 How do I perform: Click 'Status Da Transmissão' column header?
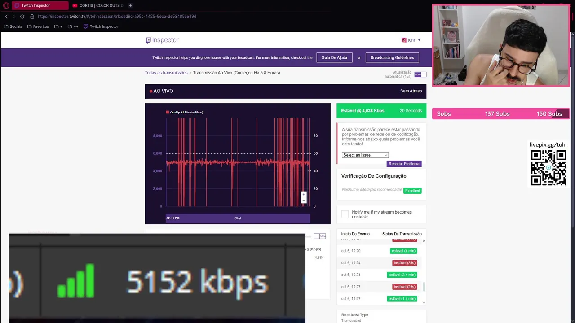tap(402, 234)
